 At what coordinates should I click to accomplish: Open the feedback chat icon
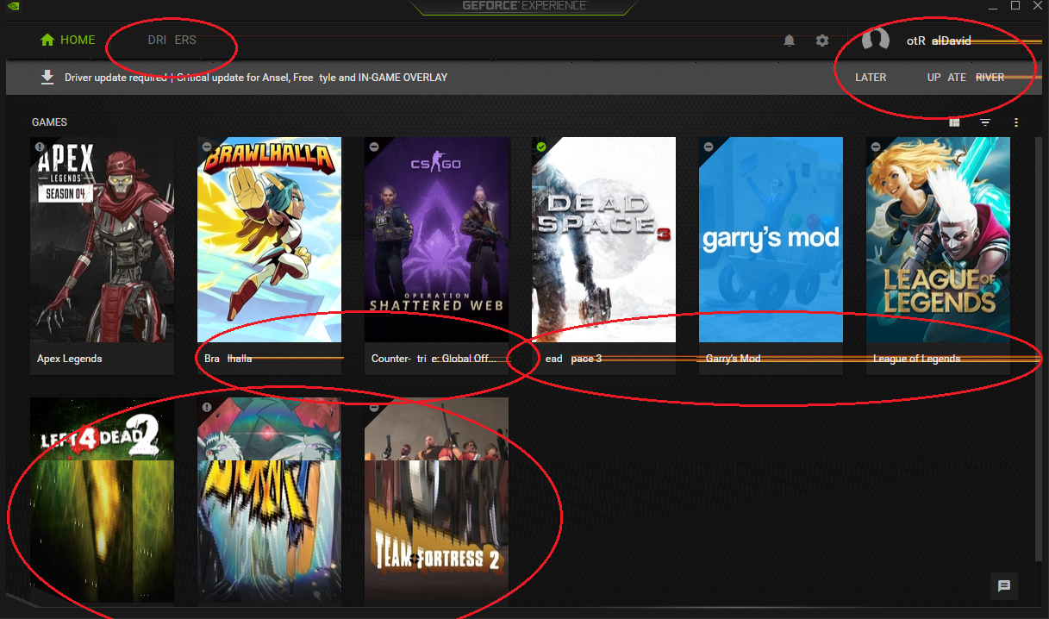[1004, 586]
